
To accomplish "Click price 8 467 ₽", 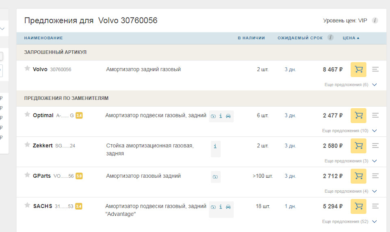I will click(333, 69).
